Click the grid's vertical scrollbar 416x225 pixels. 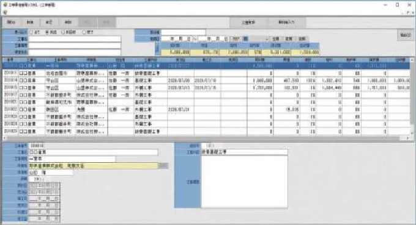[x=412, y=96]
